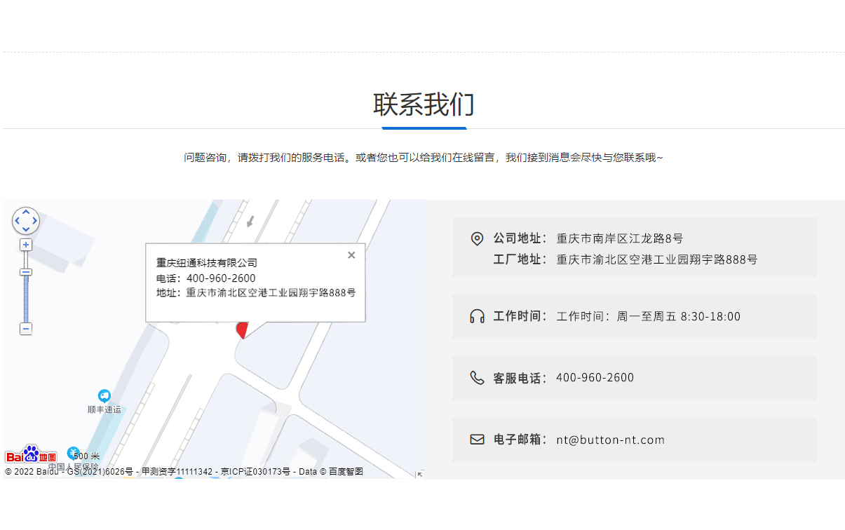Click the © 2022 Baidu copyright text
Viewport: 845px width, 530px height.
click(x=32, y=472)
